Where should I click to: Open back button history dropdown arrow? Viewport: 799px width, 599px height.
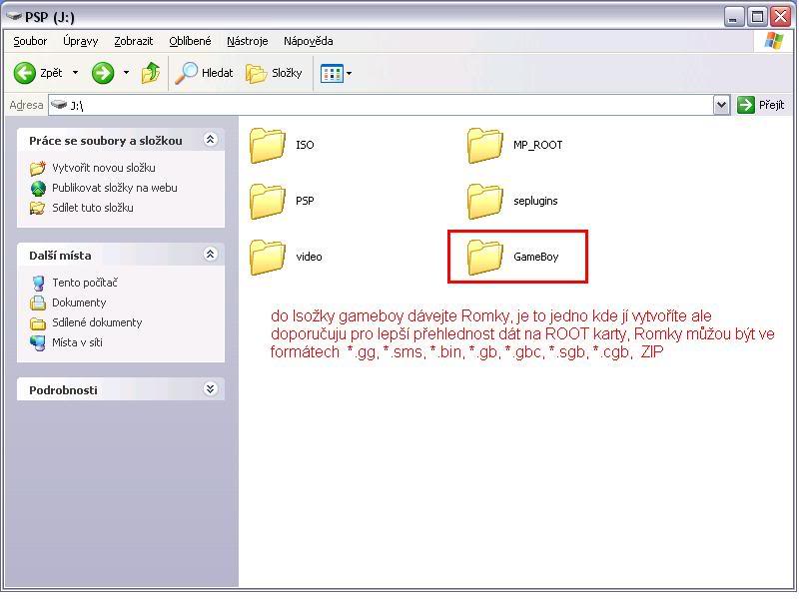click(75, 73)
